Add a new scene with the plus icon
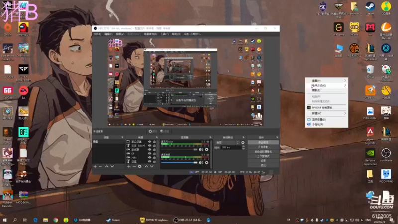The width and height of the screenshot is (398, 224). [x=95, y=166]
